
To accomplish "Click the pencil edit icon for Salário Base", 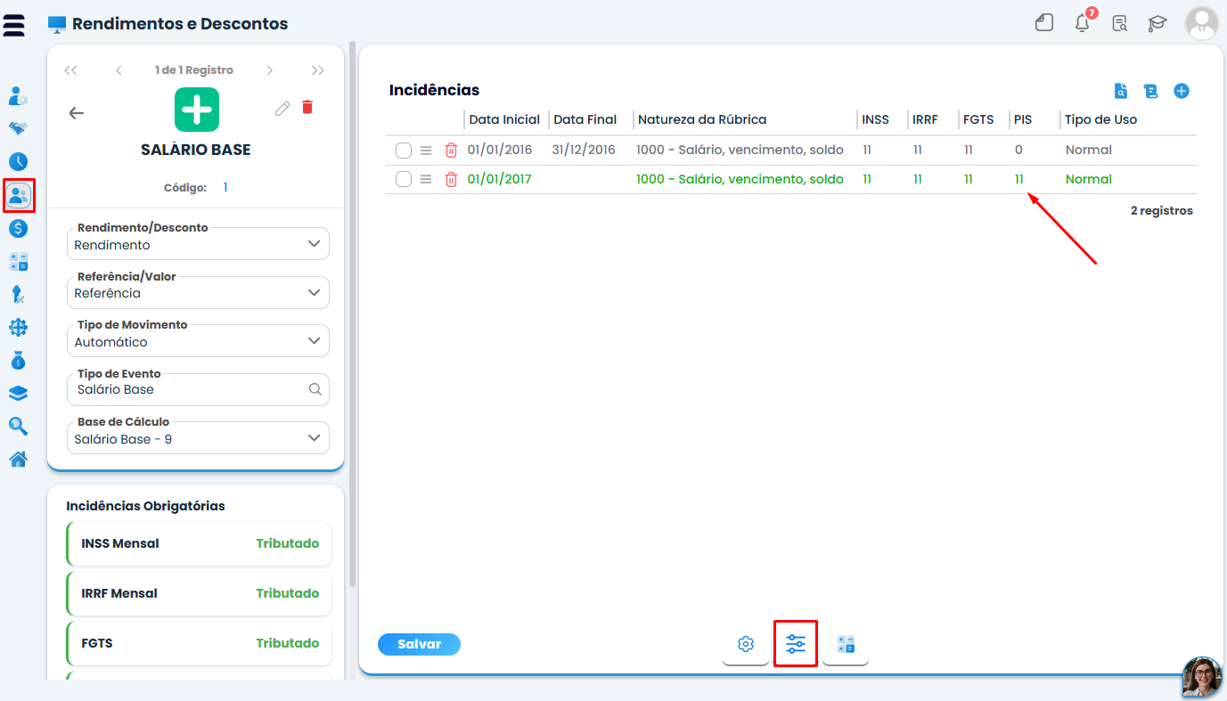I will [282, 108].
